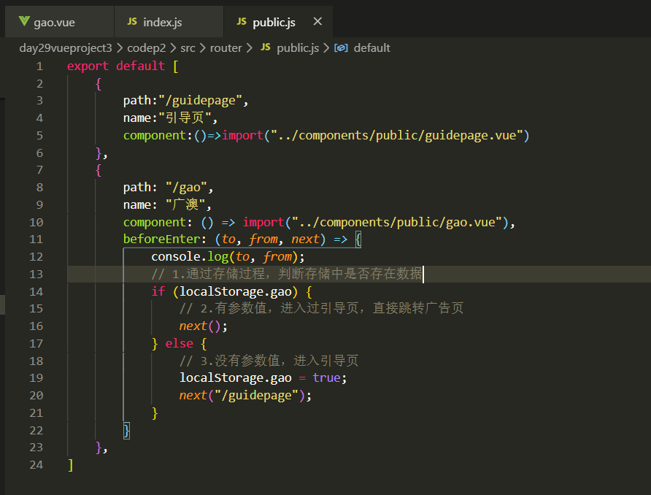
Task: Open src breadcrumb folder
Action: 188,48
